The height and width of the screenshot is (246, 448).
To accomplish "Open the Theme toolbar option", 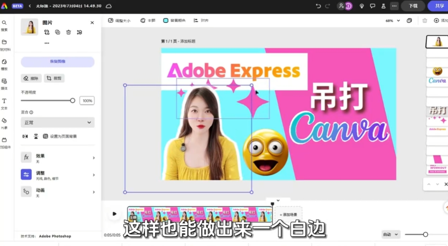I will tap(148, 20).
